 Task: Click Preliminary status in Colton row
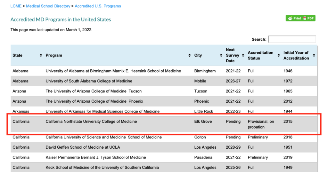coord(258,137)
